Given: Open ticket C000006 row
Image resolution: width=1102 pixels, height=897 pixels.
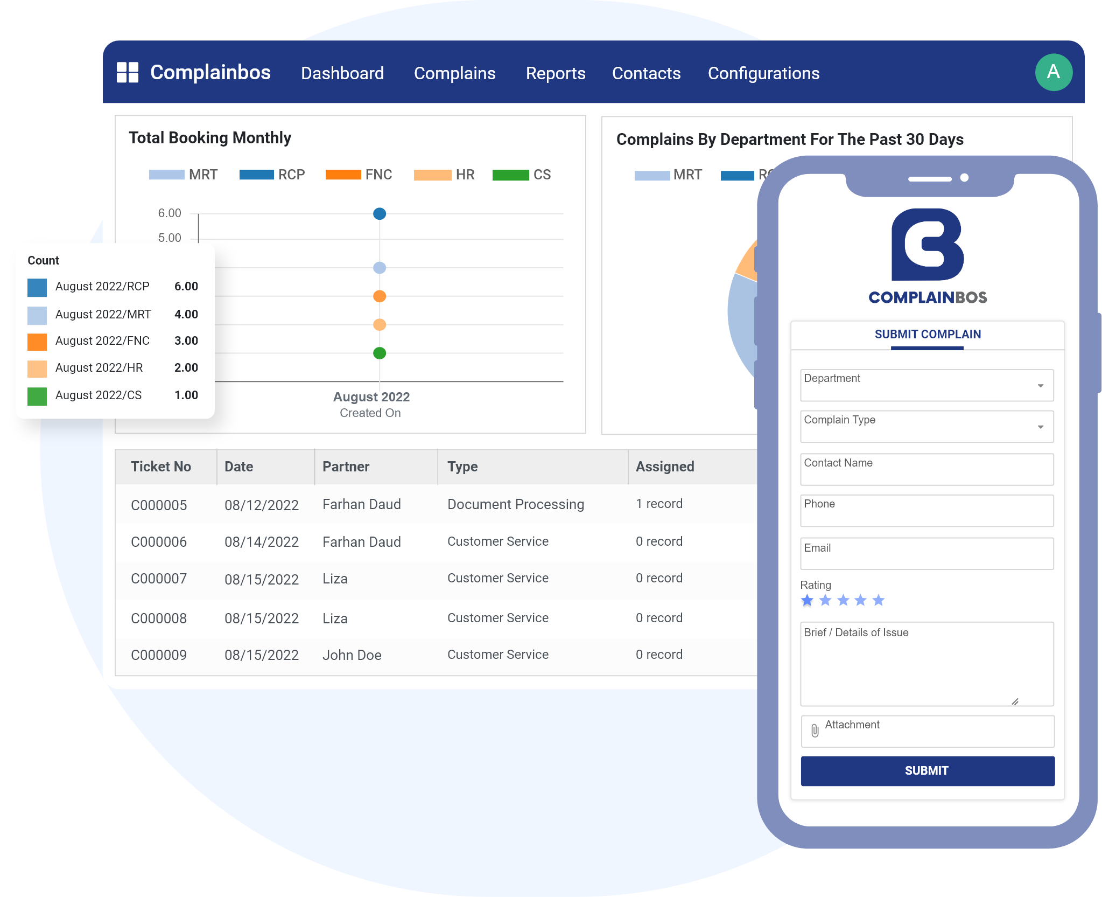Looking at the screenshot, I should coord(436,541).
